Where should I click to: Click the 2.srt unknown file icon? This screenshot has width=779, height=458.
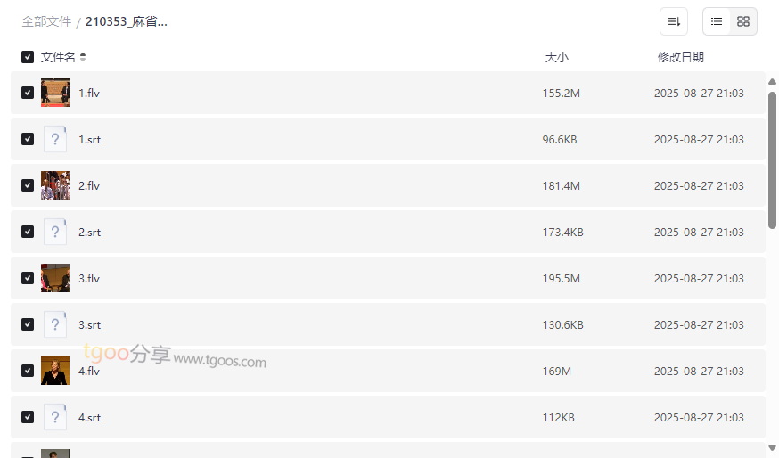55,232
